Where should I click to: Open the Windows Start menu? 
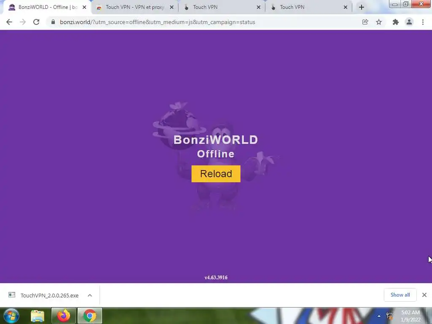pyautogui.click(x=11, y=316)
